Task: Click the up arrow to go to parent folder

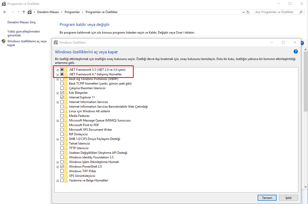Action: 24,12
